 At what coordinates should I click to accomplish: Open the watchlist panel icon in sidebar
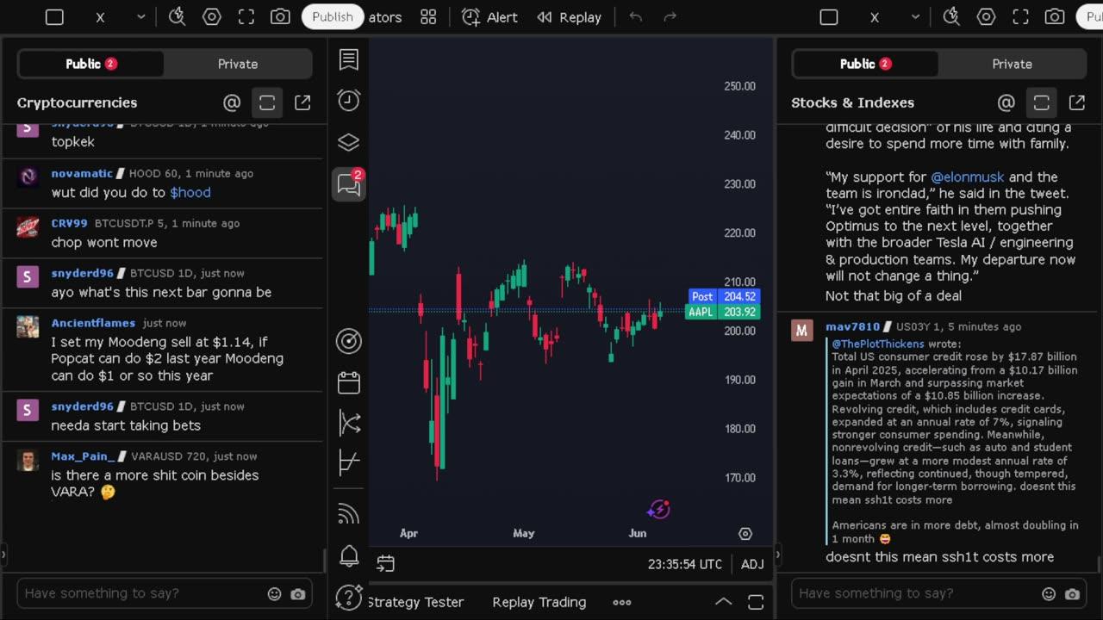348,59
